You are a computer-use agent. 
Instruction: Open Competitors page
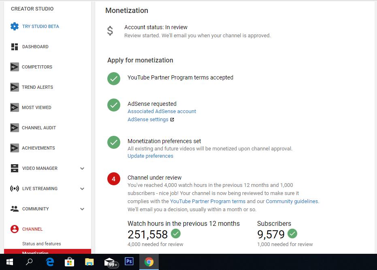37,67
